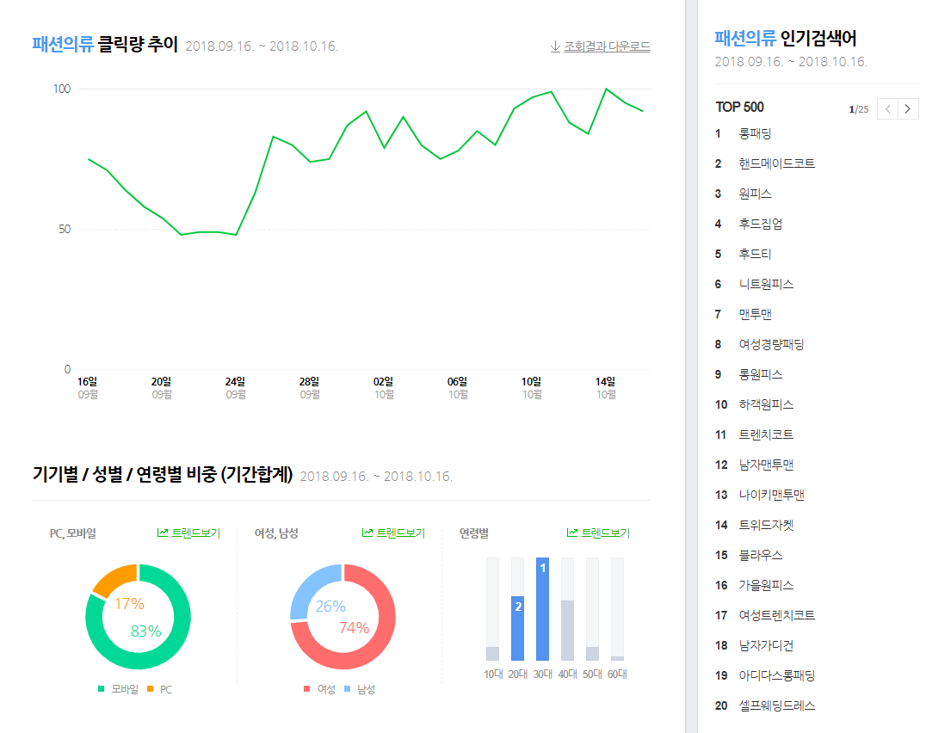Click trend chart icon beside PC, 모바일

163,533
